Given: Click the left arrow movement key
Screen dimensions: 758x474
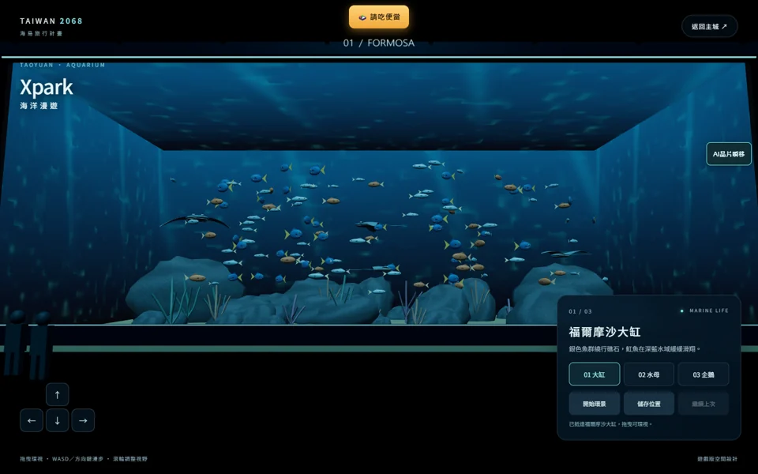Looking at the screenshot, I should [32, 420].
